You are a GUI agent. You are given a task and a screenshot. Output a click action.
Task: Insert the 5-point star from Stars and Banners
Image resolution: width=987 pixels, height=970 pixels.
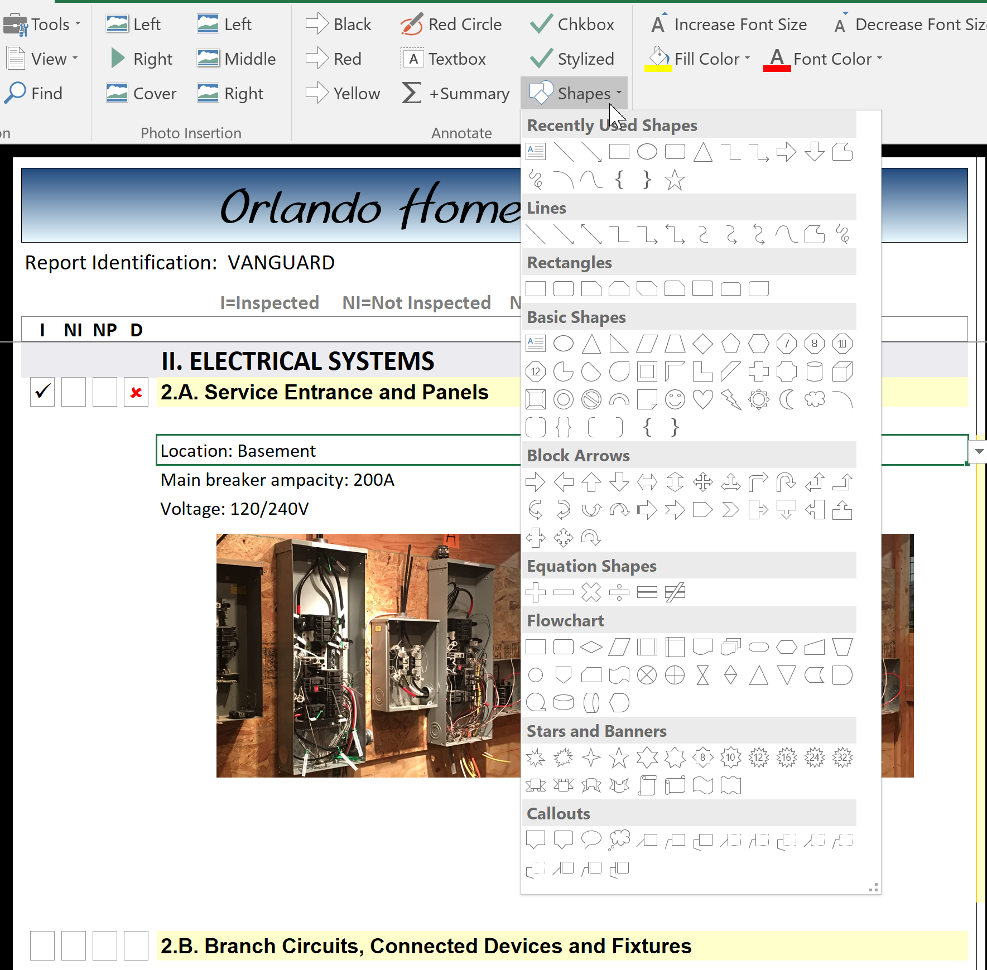tap(619, 757)
